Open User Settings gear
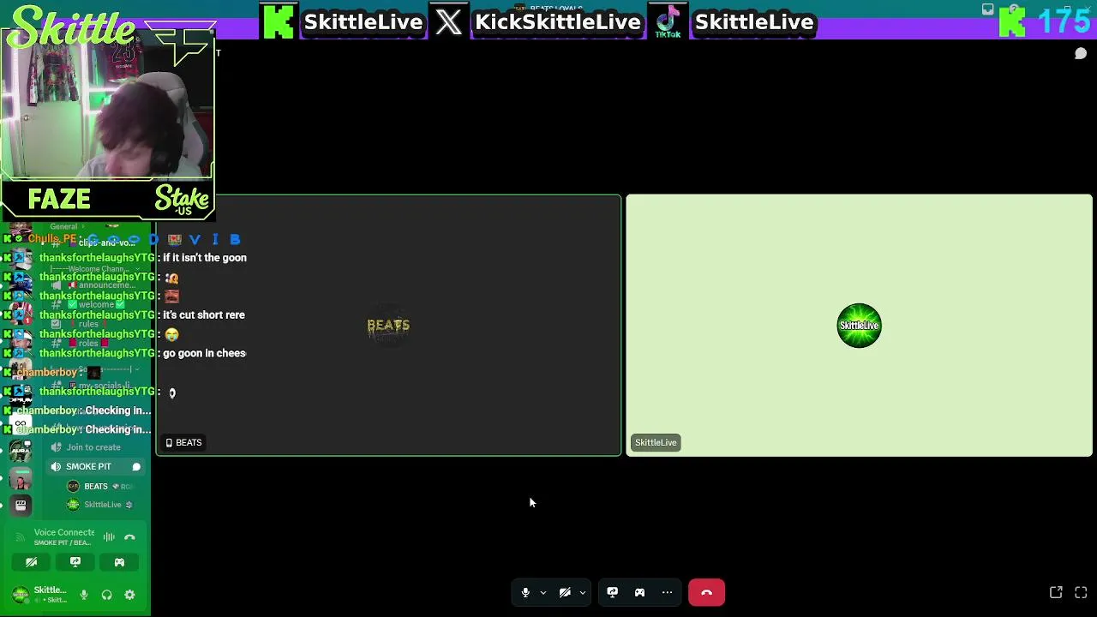The width and height of the screenshot is (1097, 617). point(129,595)
